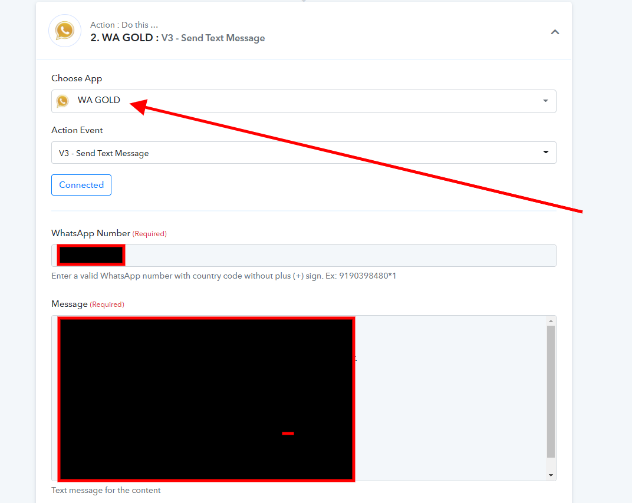Click the WhatsApp number country code hint text
The height and width of the screenshot is (503, 632).
(x=223, y=276)
